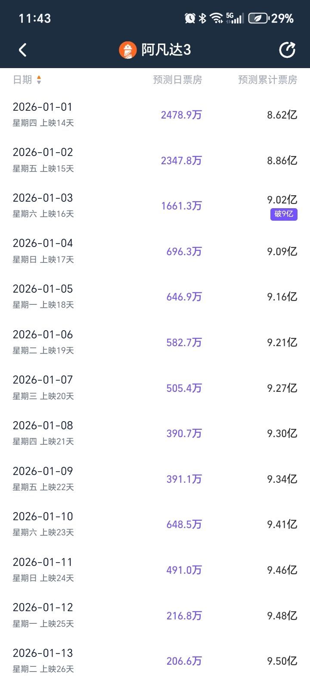
Task: Tap the 648.5万 forecast figure
Action: [184, 525]
